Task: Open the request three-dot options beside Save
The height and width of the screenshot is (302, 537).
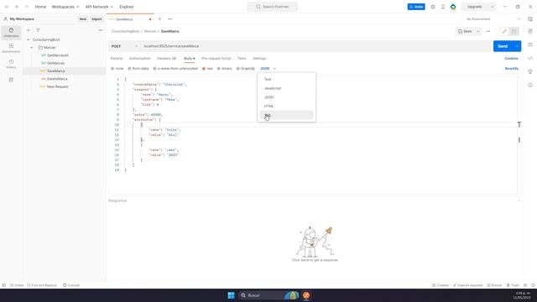Action: (x=487, y=31)
